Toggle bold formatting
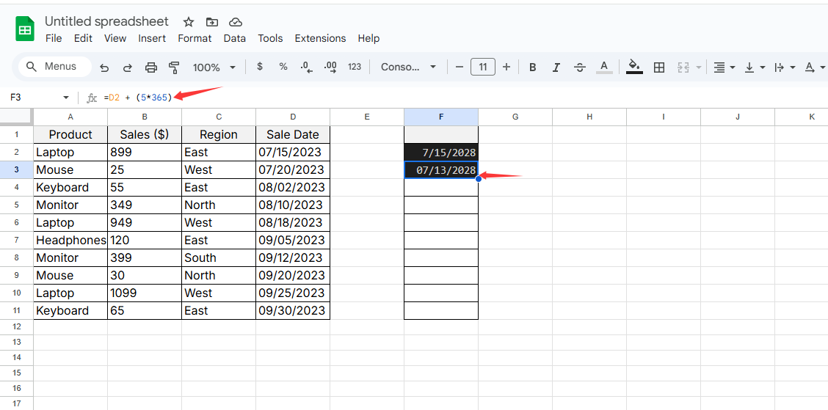The image size is (828, 410). [x=533, y=67]
